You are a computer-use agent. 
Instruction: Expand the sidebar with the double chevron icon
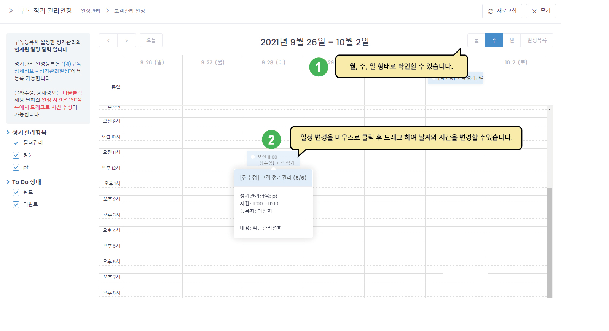click(x=11, y=11)
